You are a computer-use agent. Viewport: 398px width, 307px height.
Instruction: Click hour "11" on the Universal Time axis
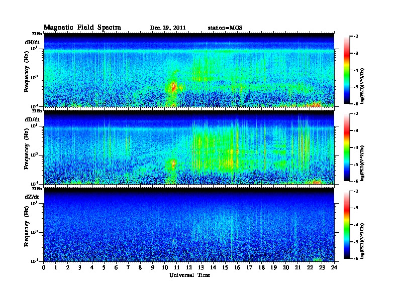(177, 268)
